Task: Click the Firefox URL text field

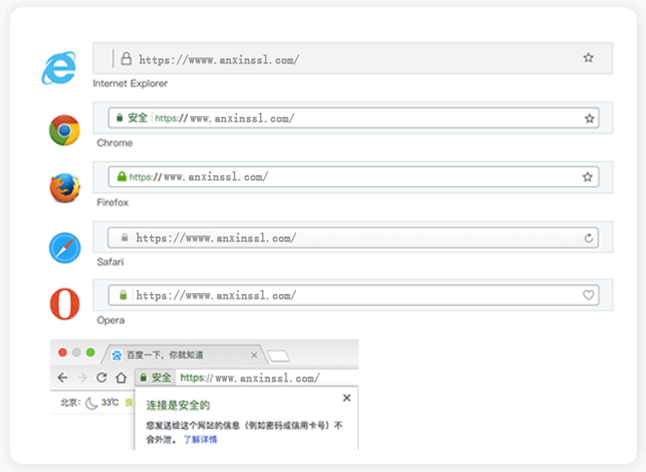Action: 354,176
